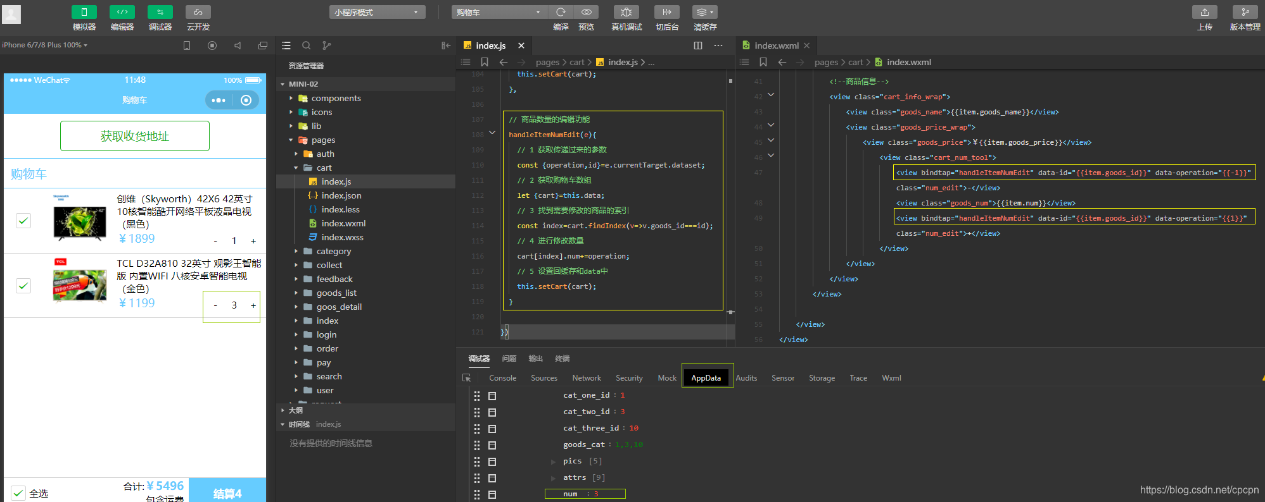Increase Skyworth TV quantity with plus
Image resolution: width=1265 pixels, height=502 pixels.
[253, 241]
